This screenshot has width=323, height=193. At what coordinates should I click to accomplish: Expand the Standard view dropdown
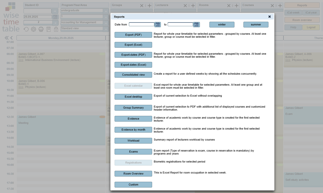pos(106,29)
